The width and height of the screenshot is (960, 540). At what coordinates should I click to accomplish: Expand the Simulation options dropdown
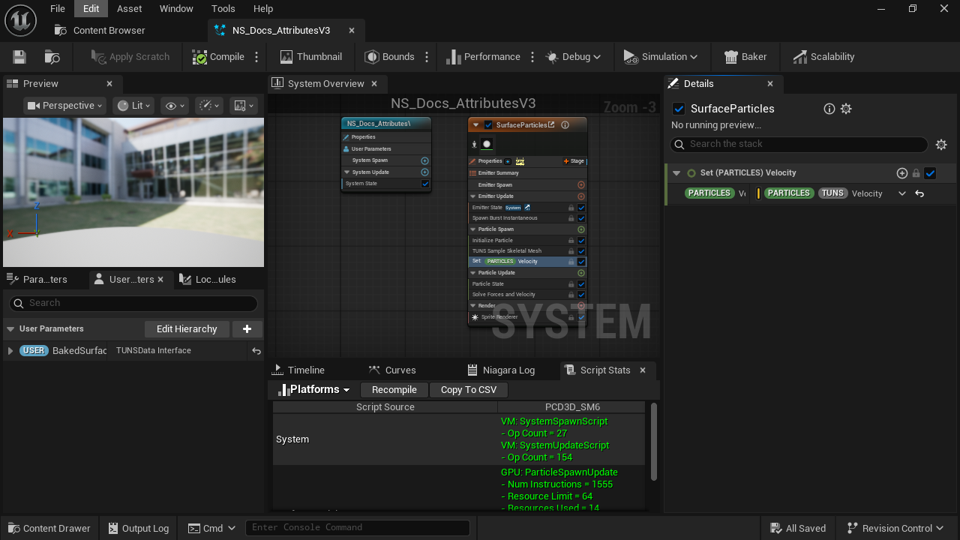tap(661, 57)
